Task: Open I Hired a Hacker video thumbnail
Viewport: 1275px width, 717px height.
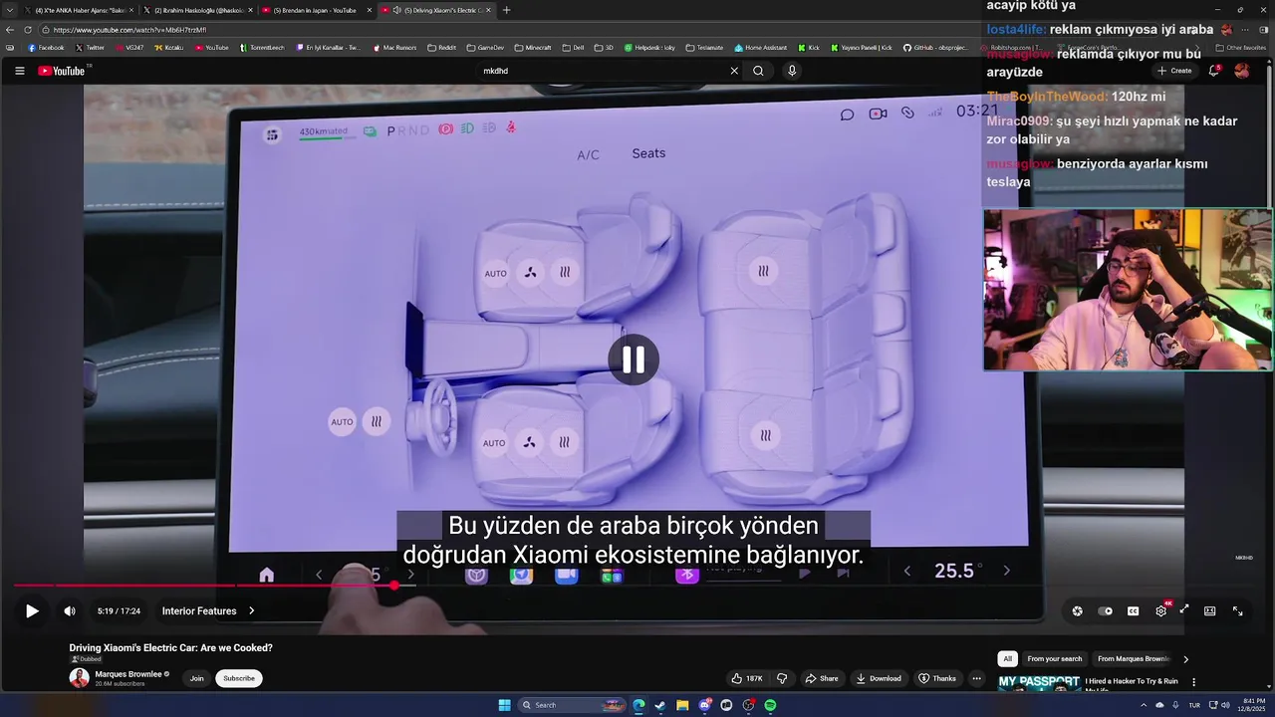Action: pyautogui.click(x=1039, y=682)
